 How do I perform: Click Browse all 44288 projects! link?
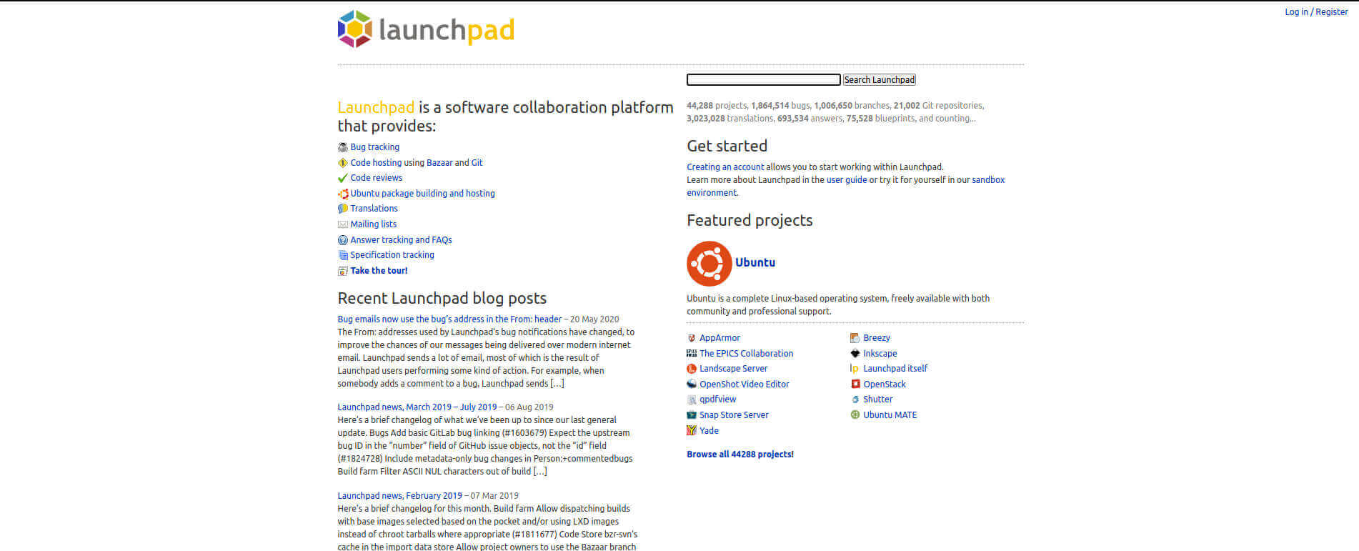coord(740,455)
